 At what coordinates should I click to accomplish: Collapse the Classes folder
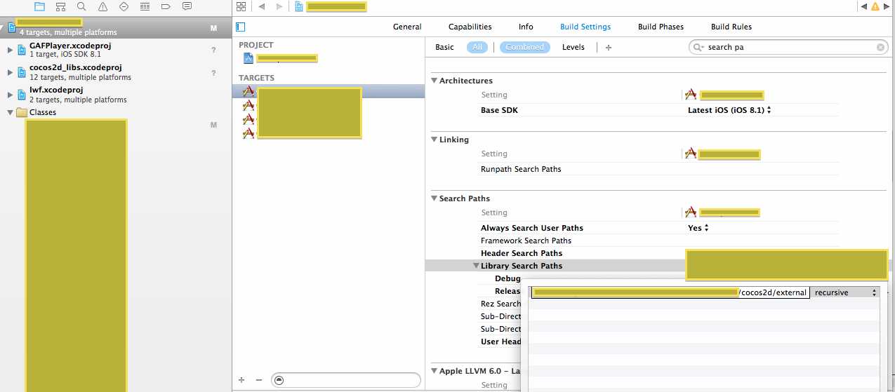pyautogui.click(x=10, y=112)
